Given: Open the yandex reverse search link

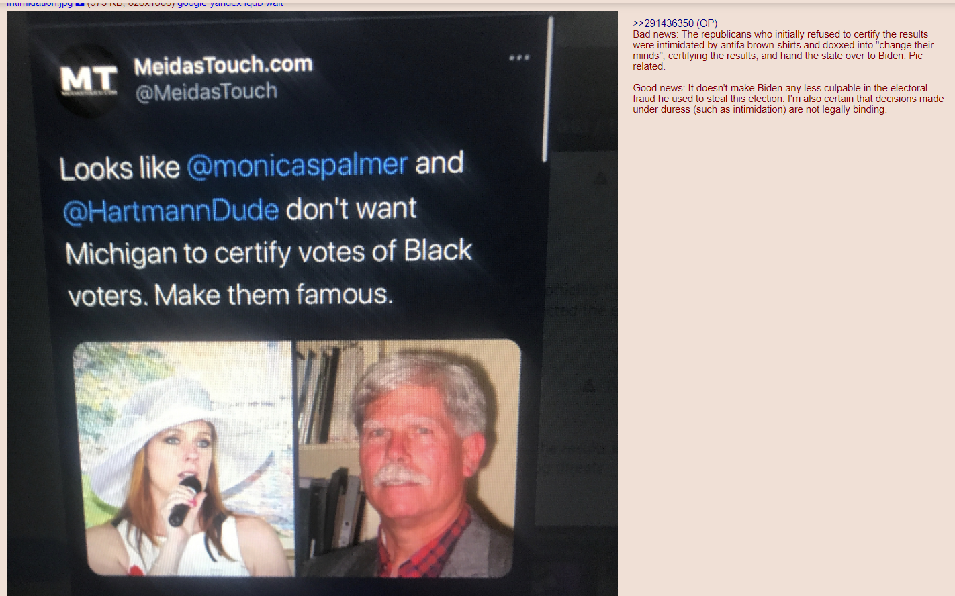Looking at the screenshot, I should [x=226, y=4].
